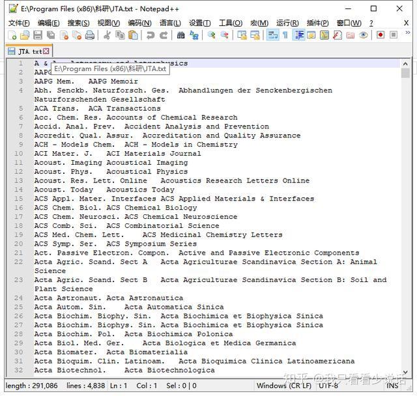Select the JTA.txt document tab
The height and width of the screenshot is (396, 417).
click(28, 51)
